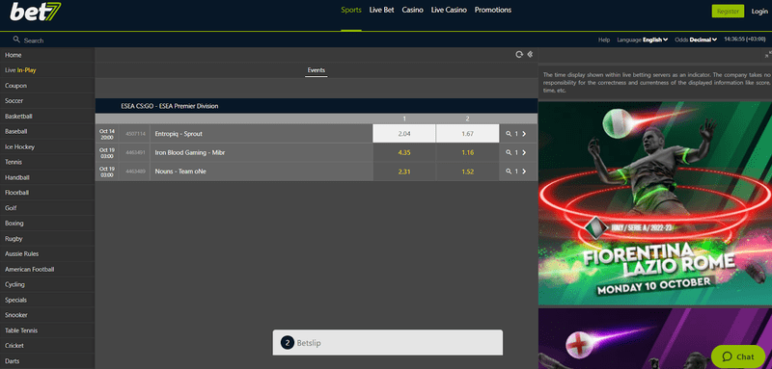Select odds 1.67 for Sprout
Image resolution: width=772 pixels, height=369 pixels.
click(468, 134)
